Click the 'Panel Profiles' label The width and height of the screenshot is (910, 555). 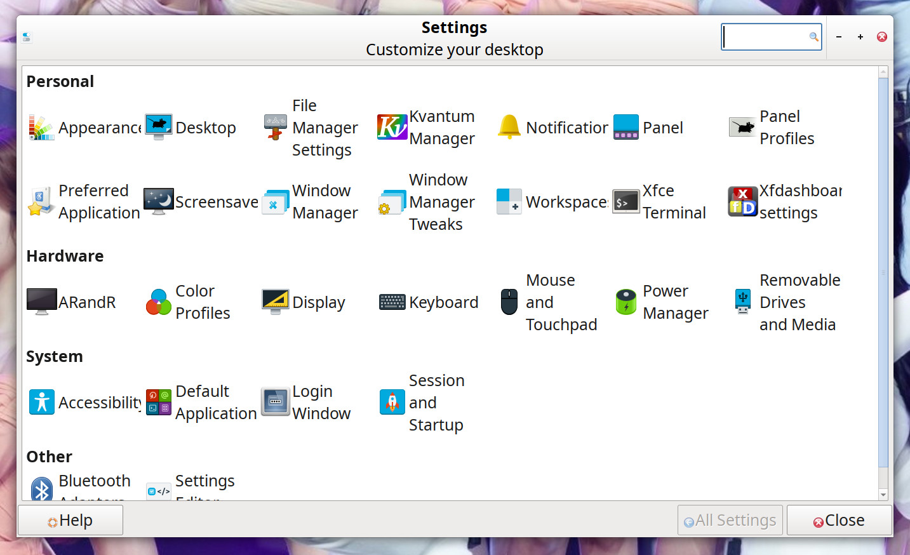tap(787, 128)
